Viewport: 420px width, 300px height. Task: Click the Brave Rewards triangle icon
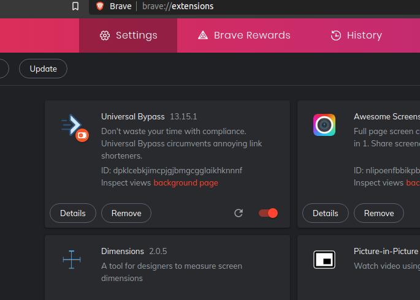tap(203, 36)
